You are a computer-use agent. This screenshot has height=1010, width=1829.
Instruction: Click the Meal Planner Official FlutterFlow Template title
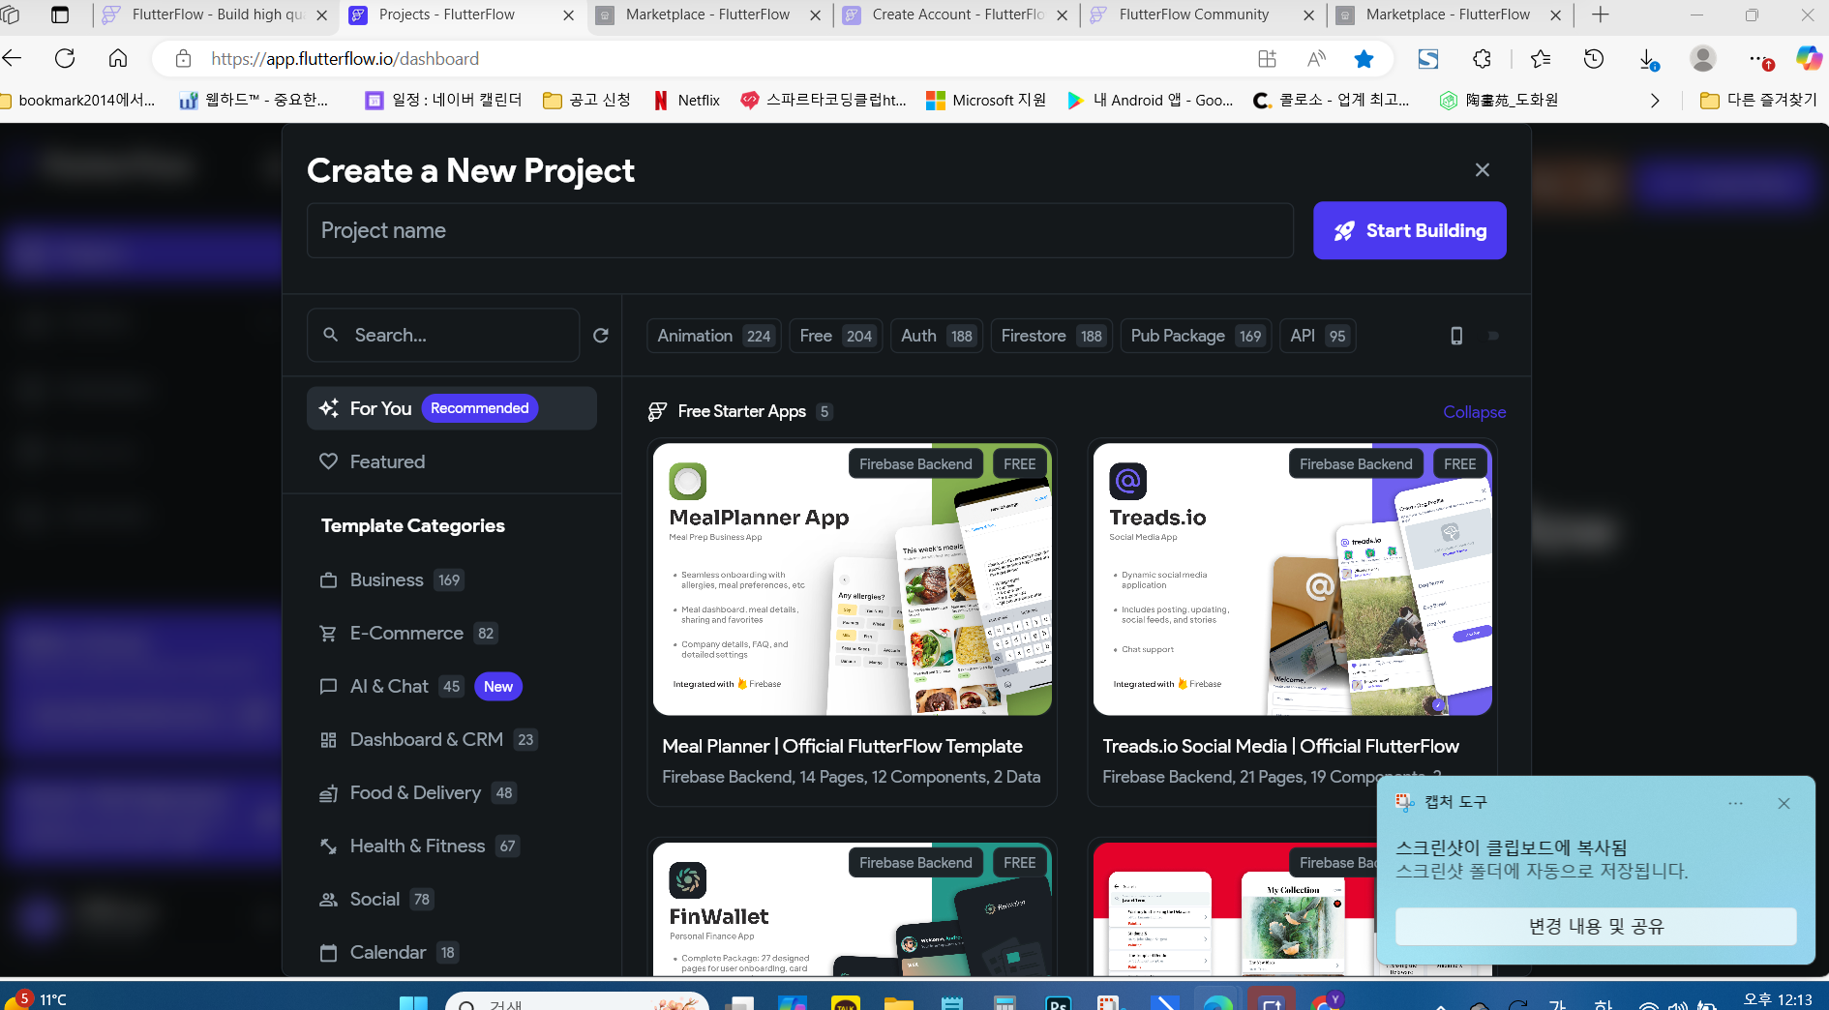[842, 746]
